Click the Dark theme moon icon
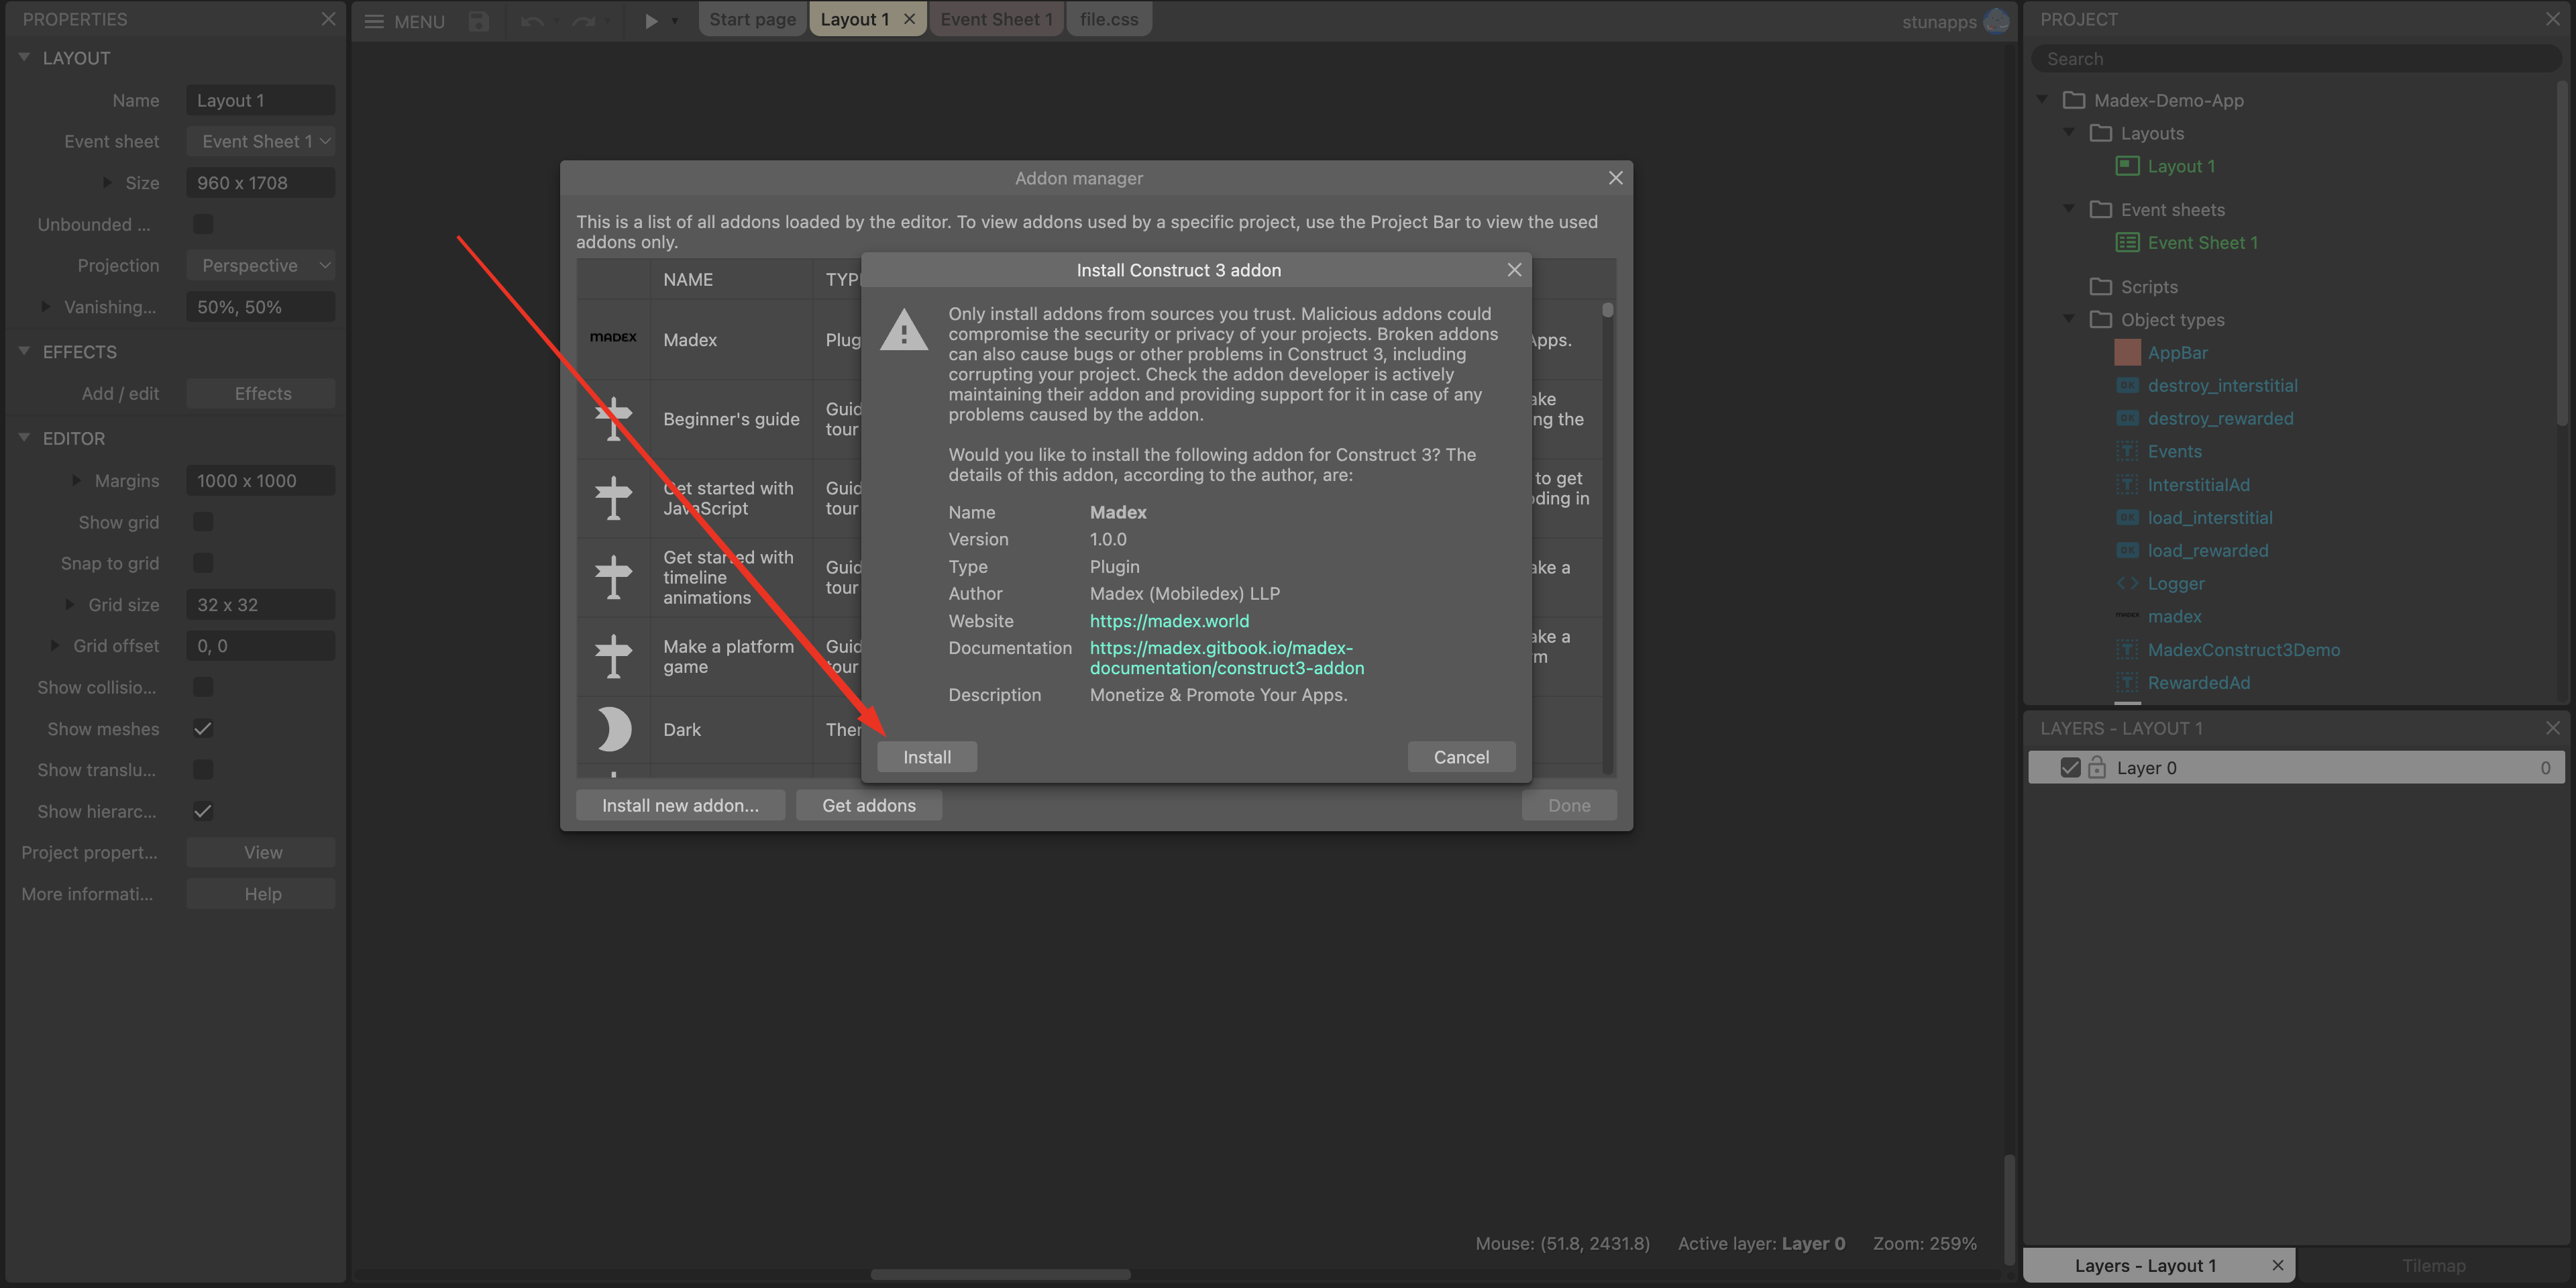Viewport: 2576px width, 1288px height. point(613,729)
